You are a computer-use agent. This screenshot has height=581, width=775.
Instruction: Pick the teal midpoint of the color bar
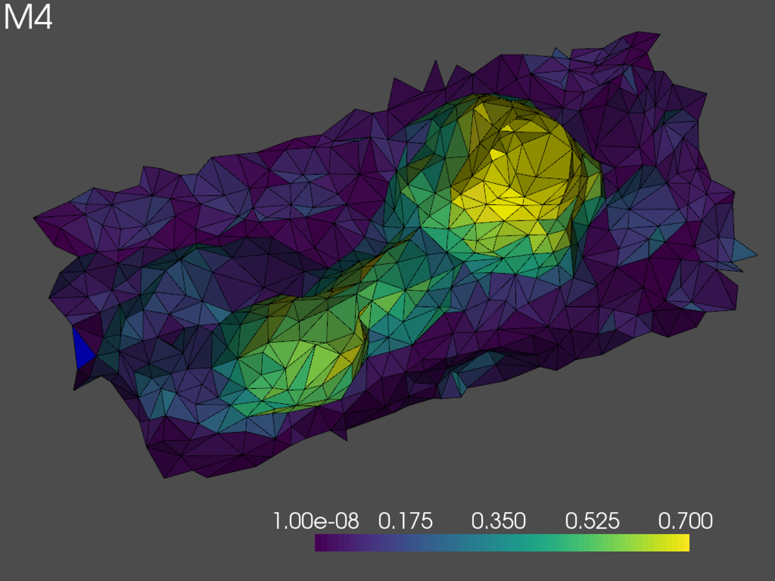point(502,543)
